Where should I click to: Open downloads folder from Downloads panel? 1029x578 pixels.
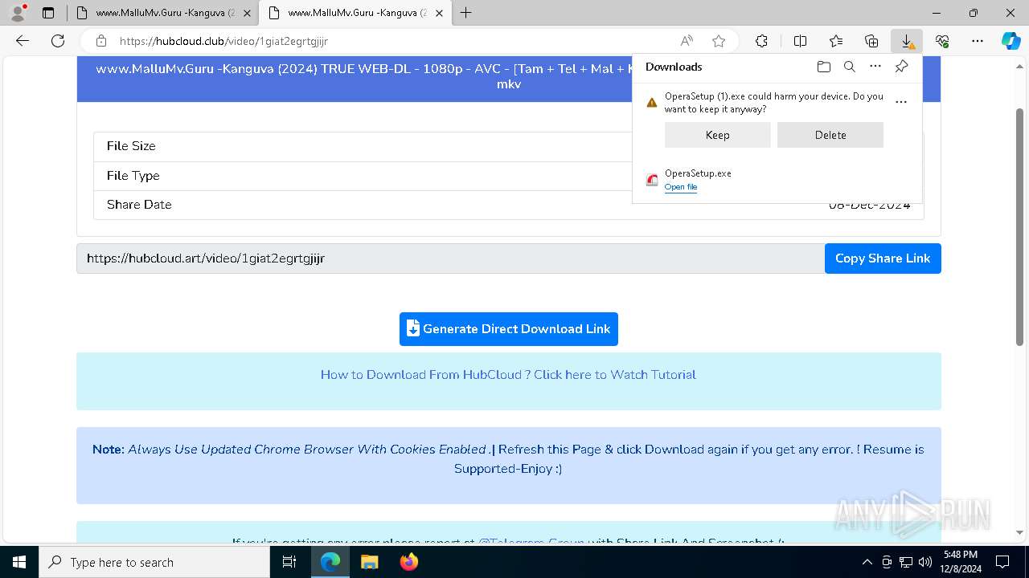(x=824, y=67)
